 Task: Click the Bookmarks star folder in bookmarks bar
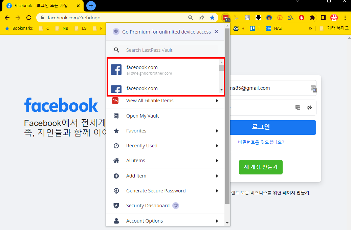[x=19, y=28]
